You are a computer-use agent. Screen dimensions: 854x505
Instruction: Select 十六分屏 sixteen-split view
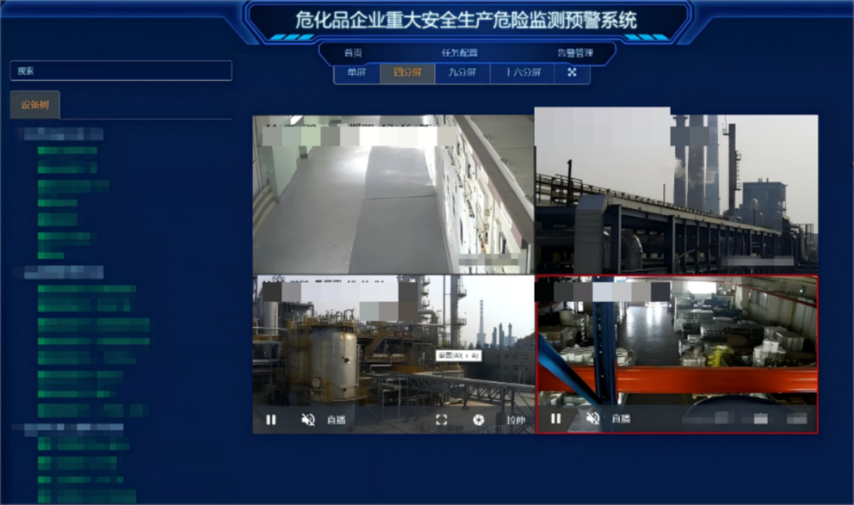[522, 73]
